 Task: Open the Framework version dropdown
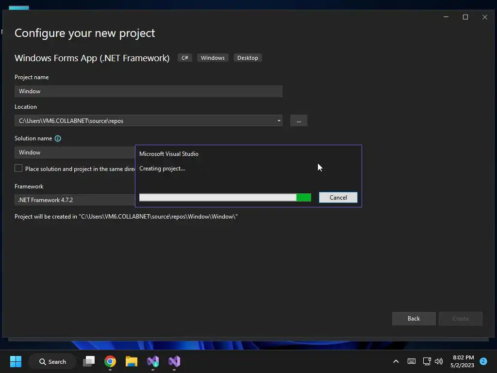pos(75,200)
